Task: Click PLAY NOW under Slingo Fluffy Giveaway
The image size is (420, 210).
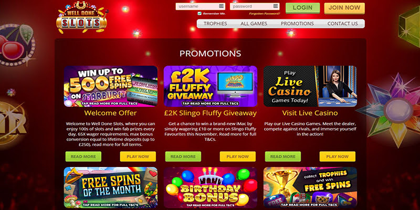Action: pyautogui.click(x=238, y=156)
